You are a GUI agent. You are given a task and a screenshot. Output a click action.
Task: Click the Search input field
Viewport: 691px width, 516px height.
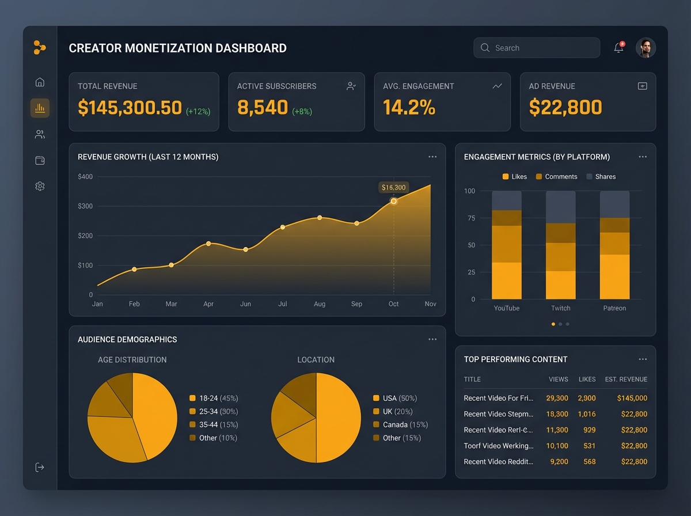click(537, 48)
